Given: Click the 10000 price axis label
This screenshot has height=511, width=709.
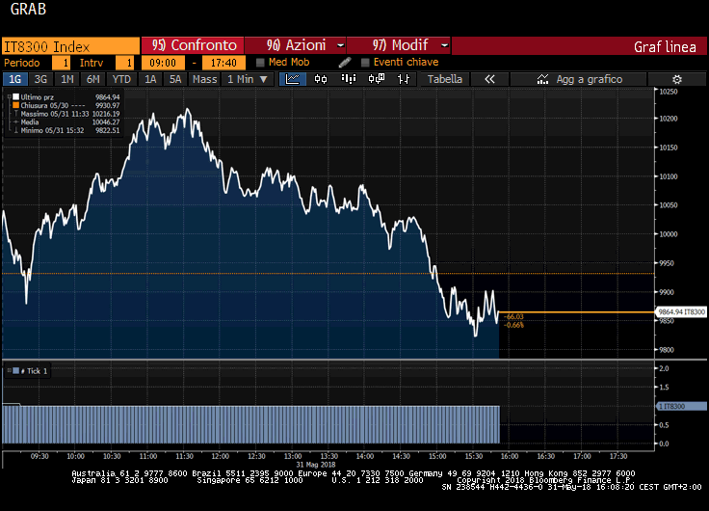Looking at the screenshot, I should point(669,234).
